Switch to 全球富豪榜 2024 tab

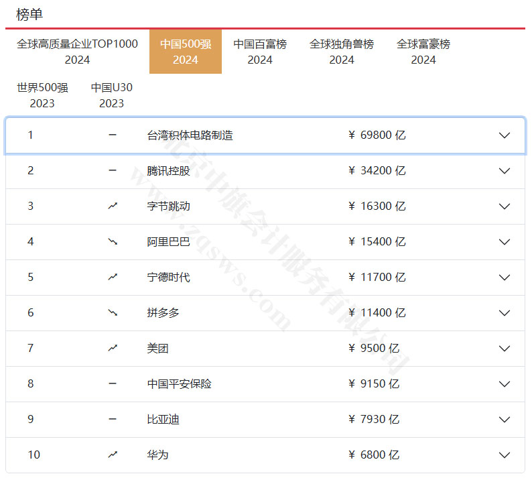423,52
